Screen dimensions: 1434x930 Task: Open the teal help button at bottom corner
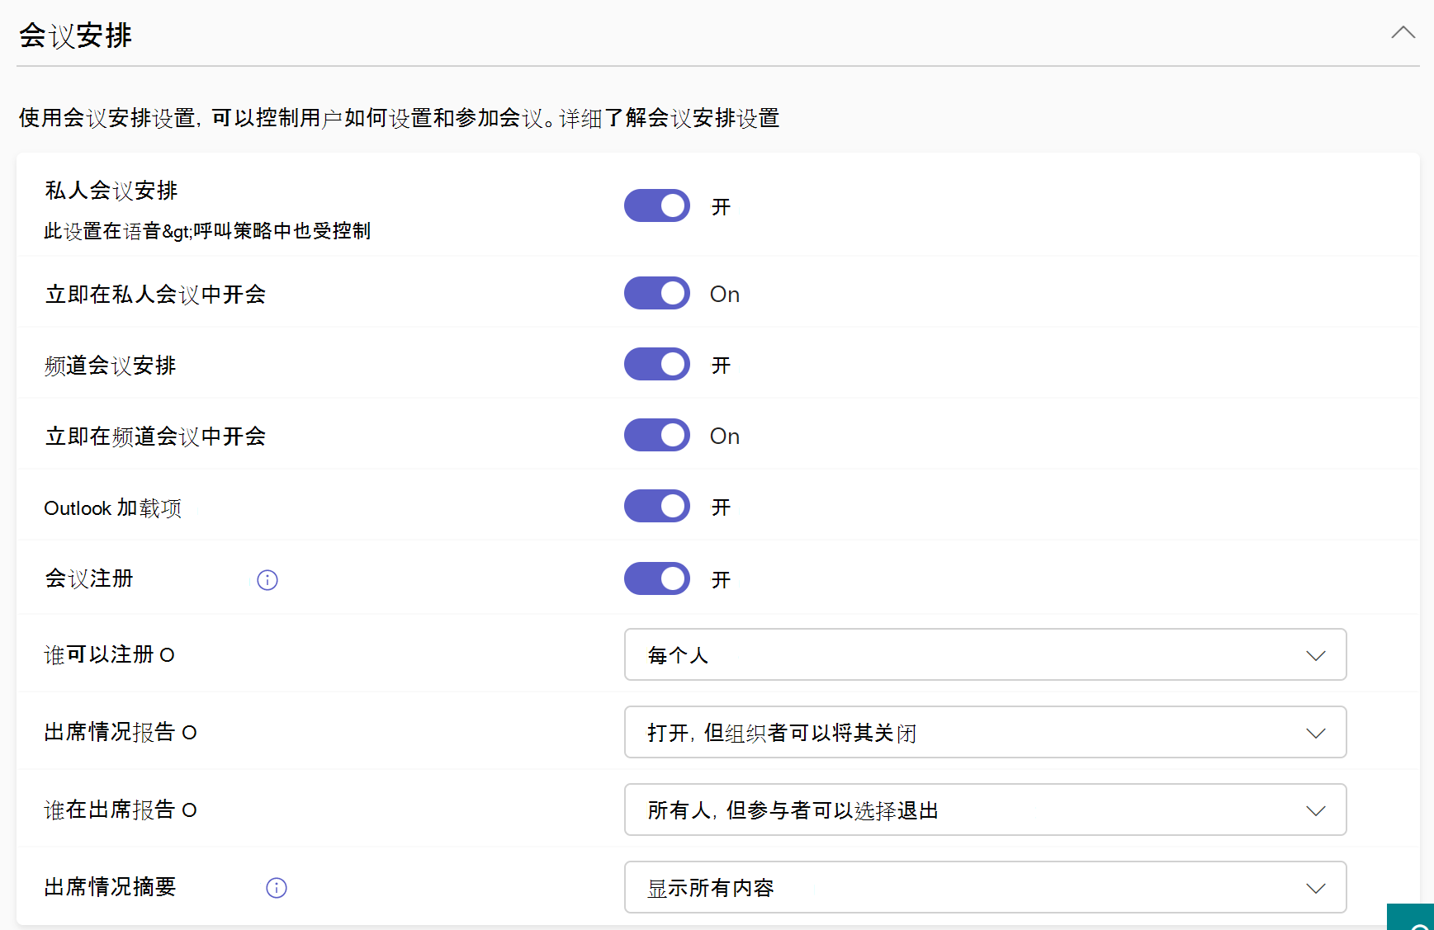1411,917
